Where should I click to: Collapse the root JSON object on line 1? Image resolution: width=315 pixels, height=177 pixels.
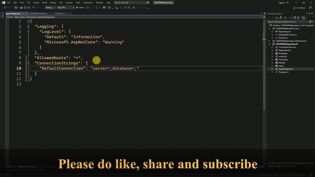coord(28,21)
